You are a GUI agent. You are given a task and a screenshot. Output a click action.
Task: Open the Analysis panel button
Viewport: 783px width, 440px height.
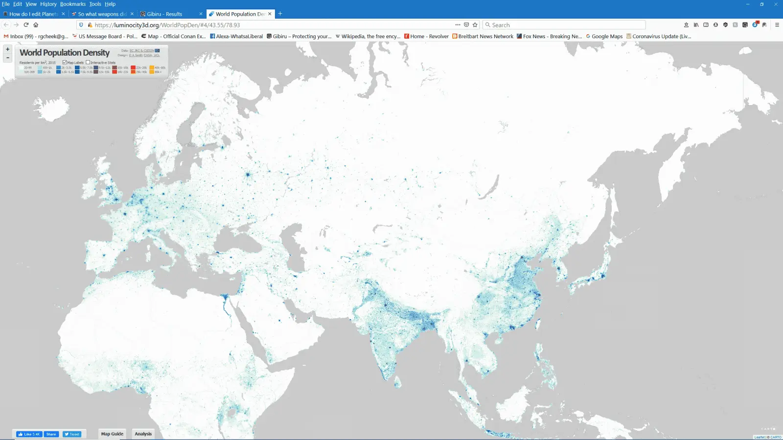click(143, 434)
